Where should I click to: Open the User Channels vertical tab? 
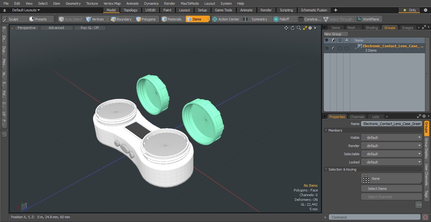coord(427,174)
